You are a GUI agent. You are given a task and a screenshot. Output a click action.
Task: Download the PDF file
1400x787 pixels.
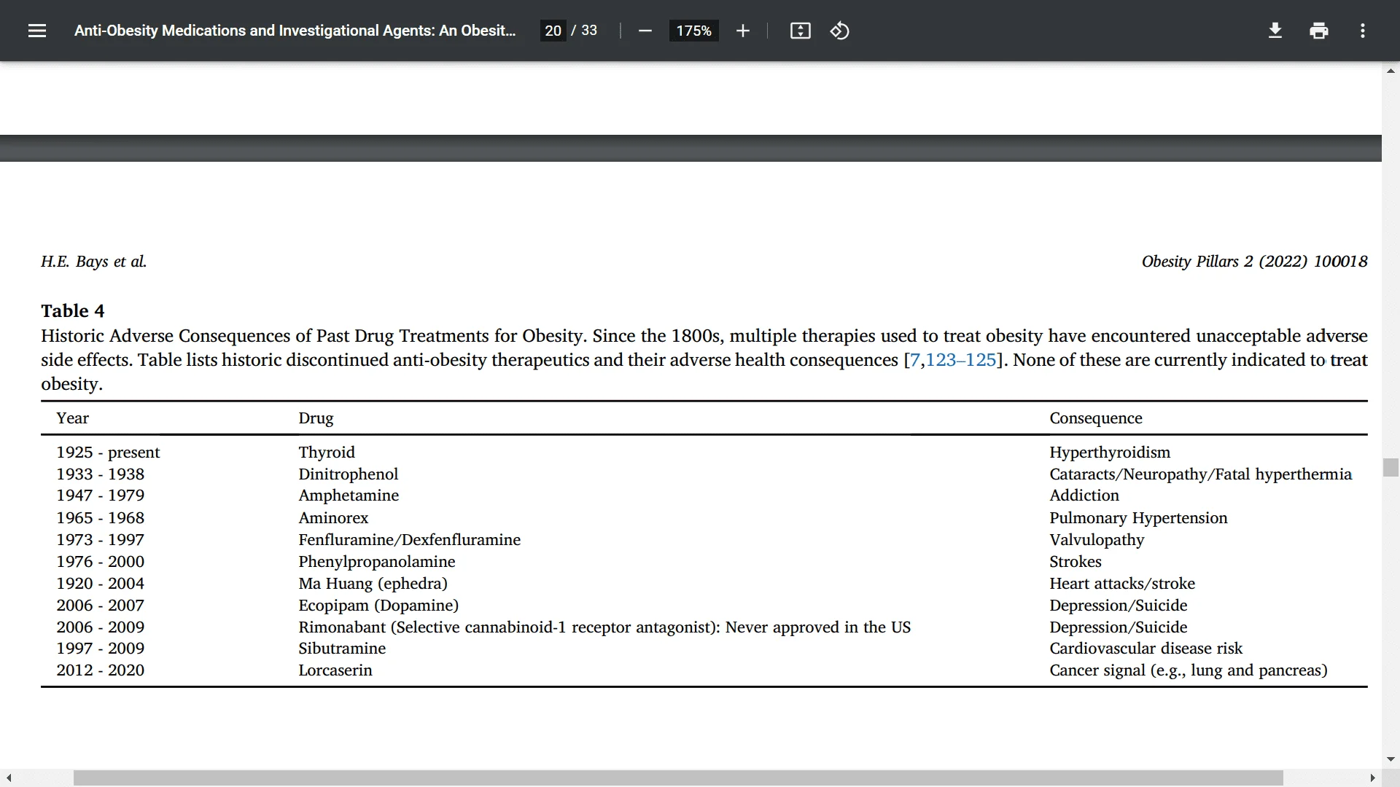[1275, 31]
